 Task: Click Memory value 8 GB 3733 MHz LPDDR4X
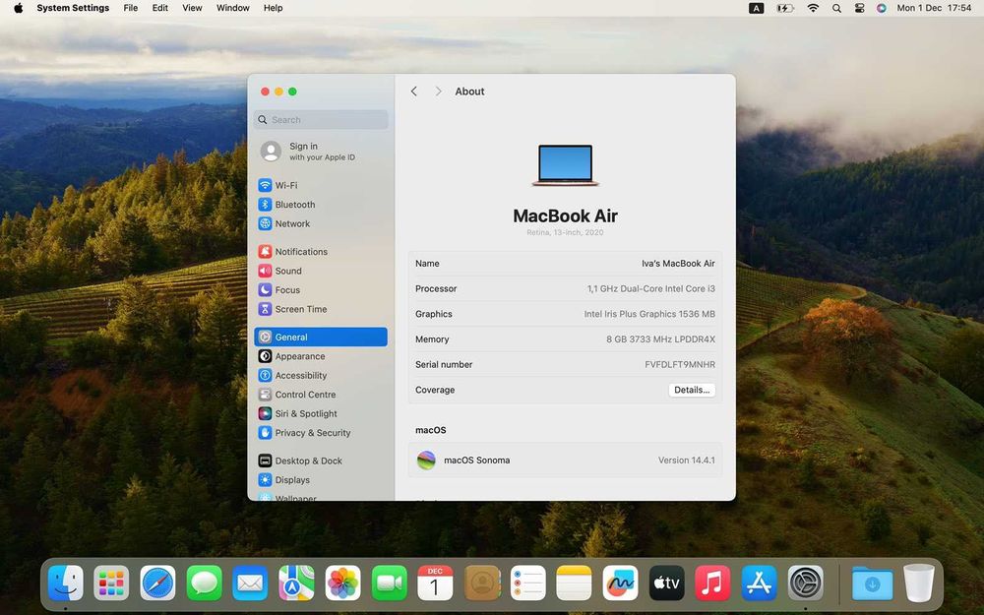click(x=661, y=339)
